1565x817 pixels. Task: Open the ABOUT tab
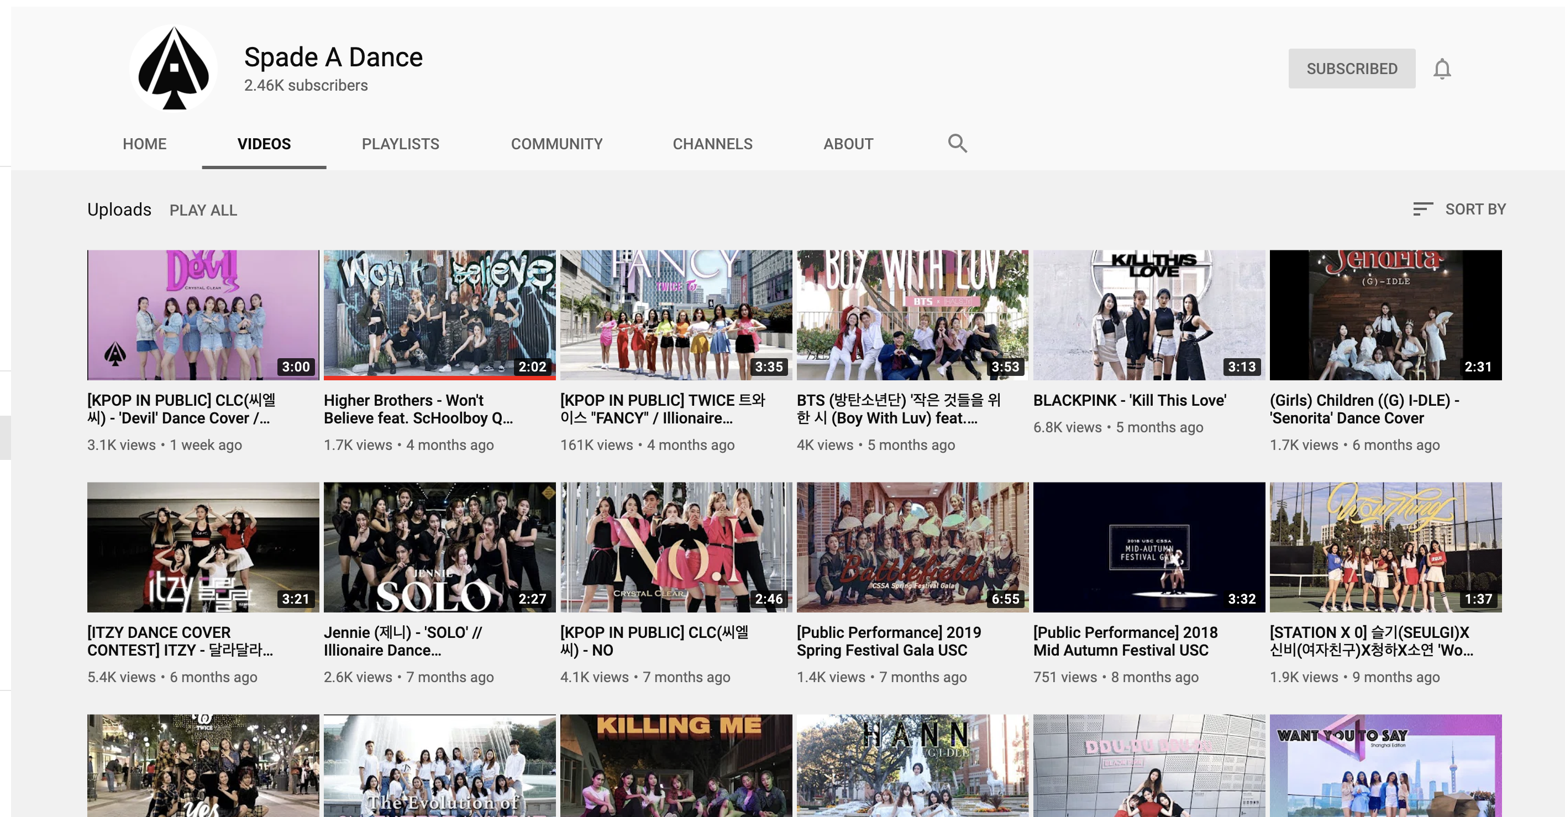pyautogui.click(x=848, y=144)
